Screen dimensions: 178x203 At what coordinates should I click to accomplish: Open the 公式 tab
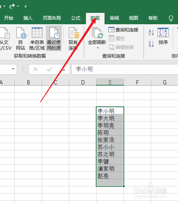click(76, 18)
